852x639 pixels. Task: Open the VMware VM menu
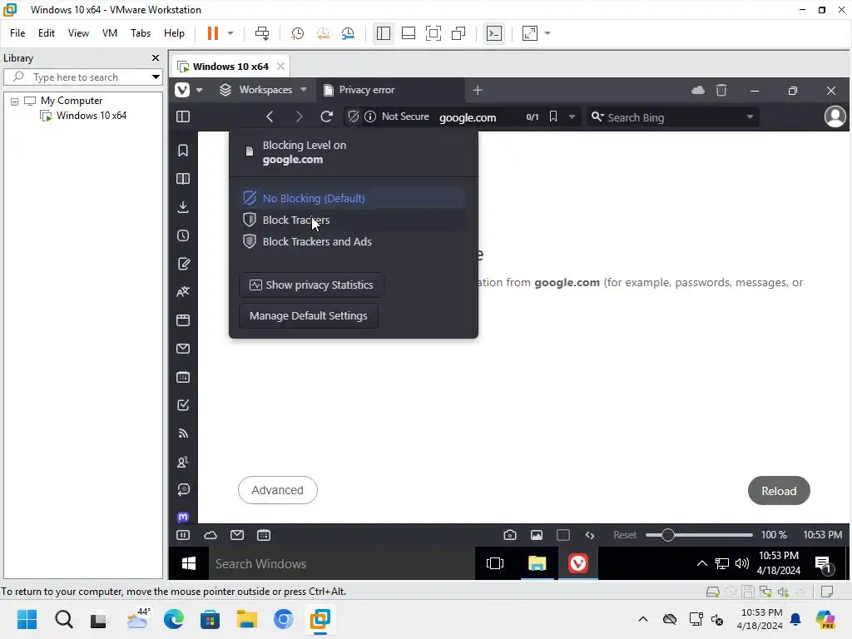pos(110,33)
